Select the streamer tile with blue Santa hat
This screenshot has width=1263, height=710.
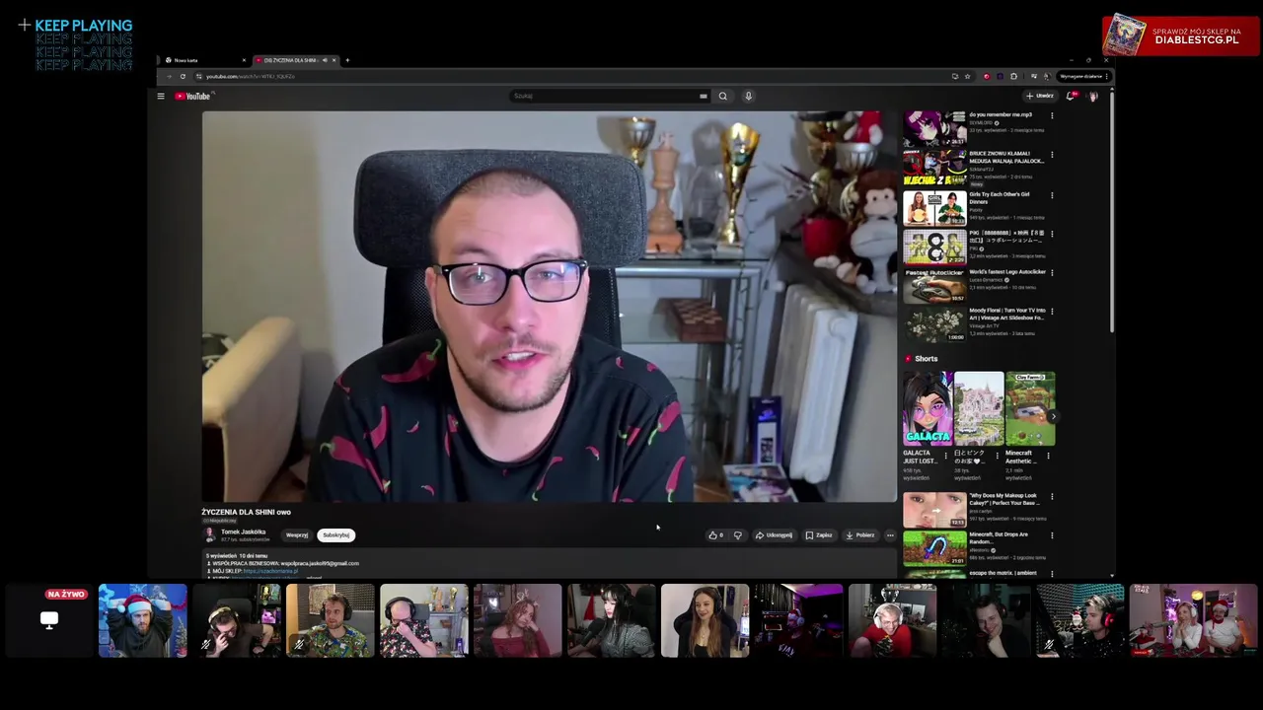click(x=142, y=620)
